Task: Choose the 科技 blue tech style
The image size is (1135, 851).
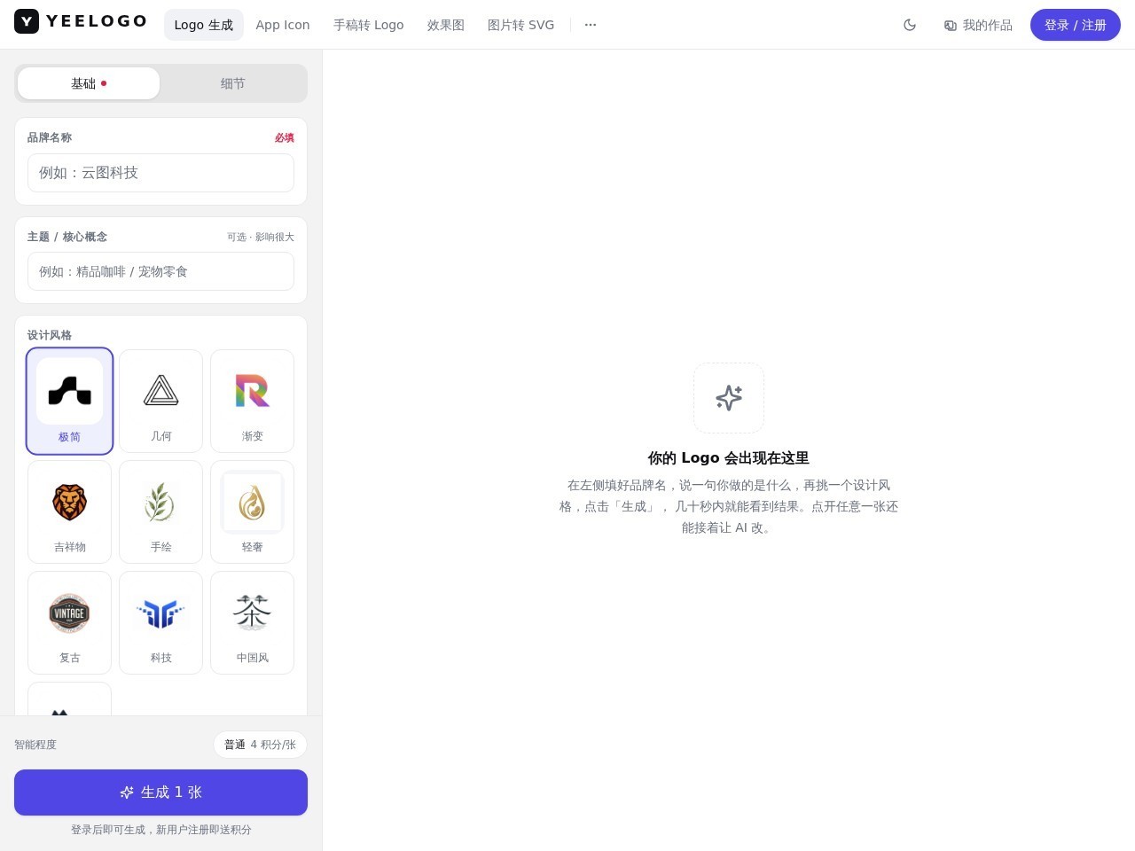Action: click(160, 622)
